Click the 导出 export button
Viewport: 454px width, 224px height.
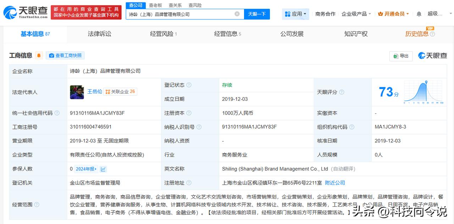pyautogui.click(x=401, y=56)
